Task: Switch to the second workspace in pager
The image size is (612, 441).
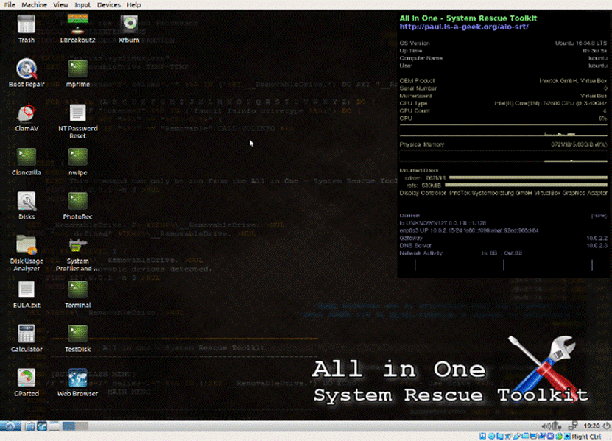Action: [82, 426]
